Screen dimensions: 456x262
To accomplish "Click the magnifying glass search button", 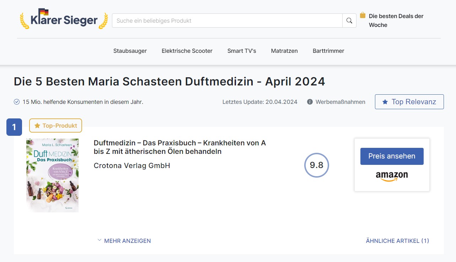I will [349, 21].
